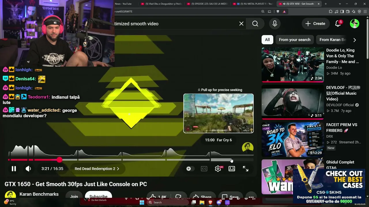Toggle closed captions (CC) button

[x=204, y=169]
